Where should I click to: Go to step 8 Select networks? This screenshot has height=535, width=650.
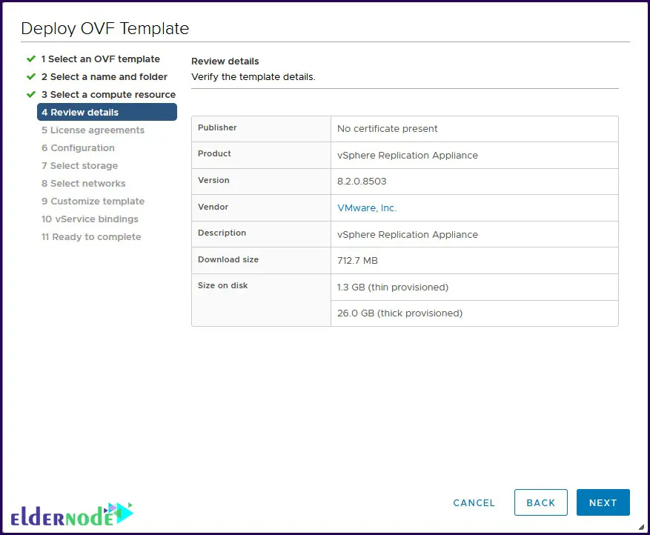coord(83,184)
